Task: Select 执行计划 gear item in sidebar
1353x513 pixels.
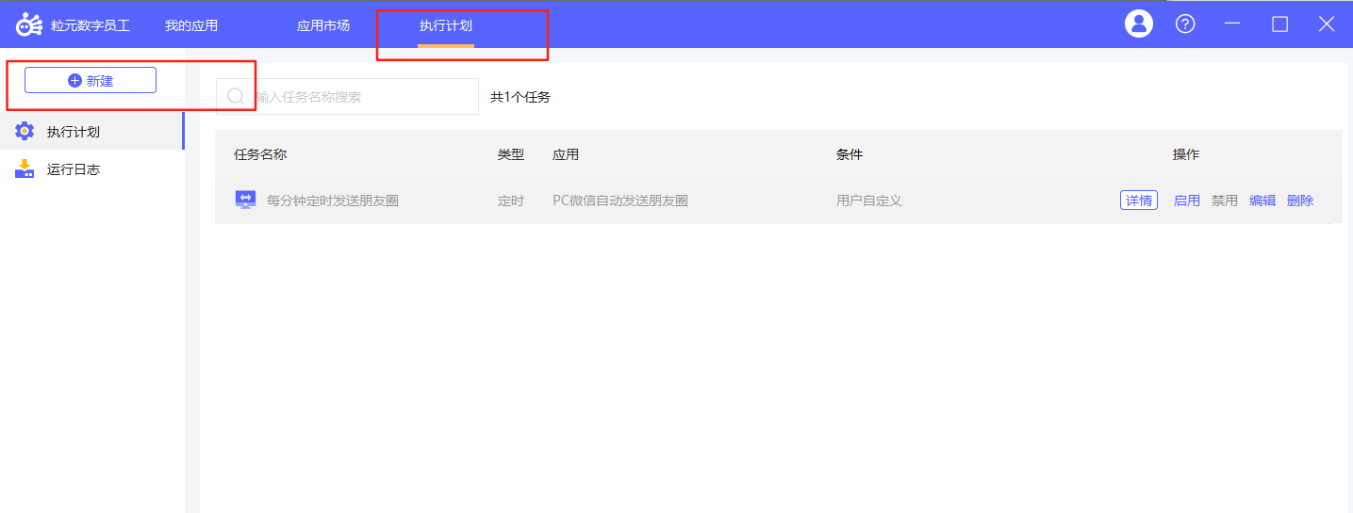Action: [x=74, y=132]
